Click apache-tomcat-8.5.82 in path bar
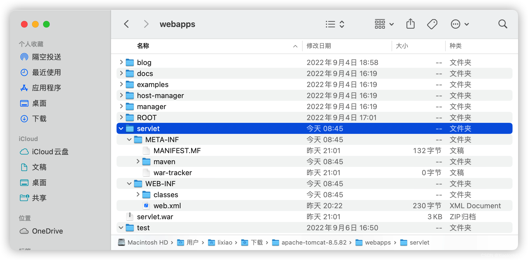Viewport: 528px width, 260px height. click(309, 242)
